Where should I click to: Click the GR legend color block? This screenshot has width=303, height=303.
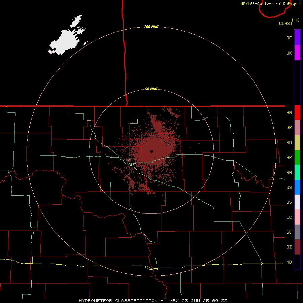click(297, 128)
